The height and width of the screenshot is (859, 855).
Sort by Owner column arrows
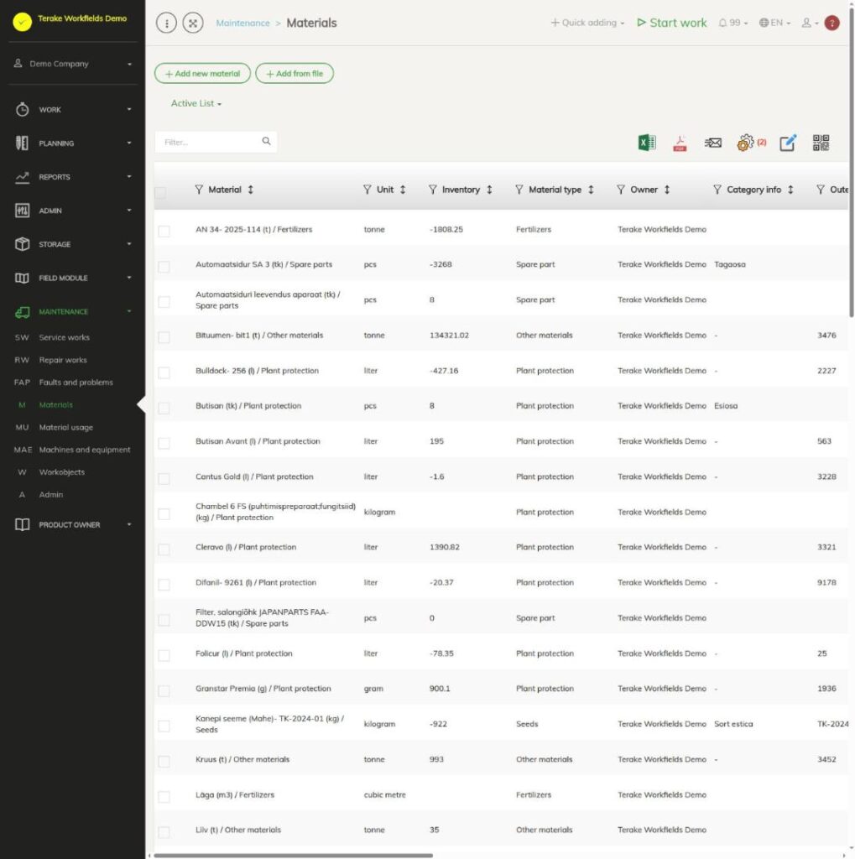[667, 190]
